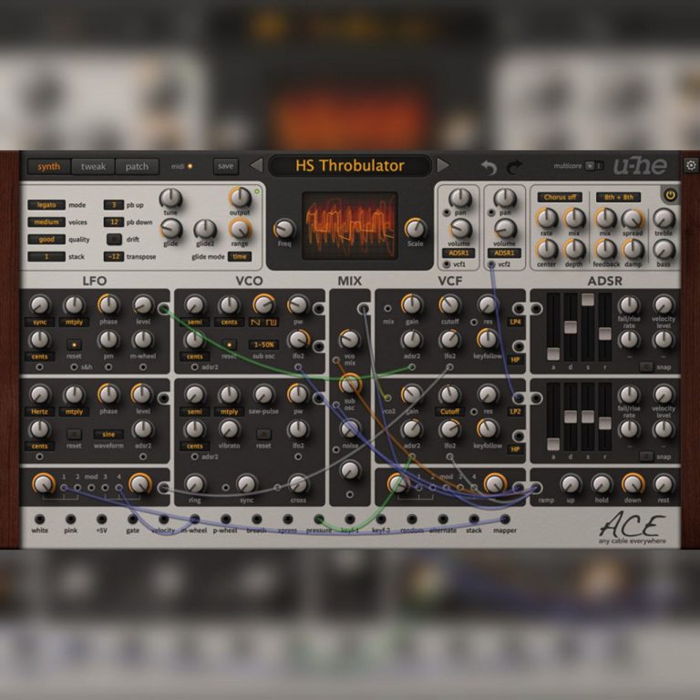The width and height of the screenshot is (700, 700).
Task: Open the 8th + 8th delay selector
Action: pyautogui.click(x=618, y=197)
